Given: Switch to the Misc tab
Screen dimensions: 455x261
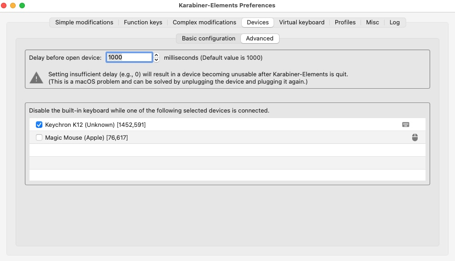Looking at the screenshot, I should click(372, 23).
